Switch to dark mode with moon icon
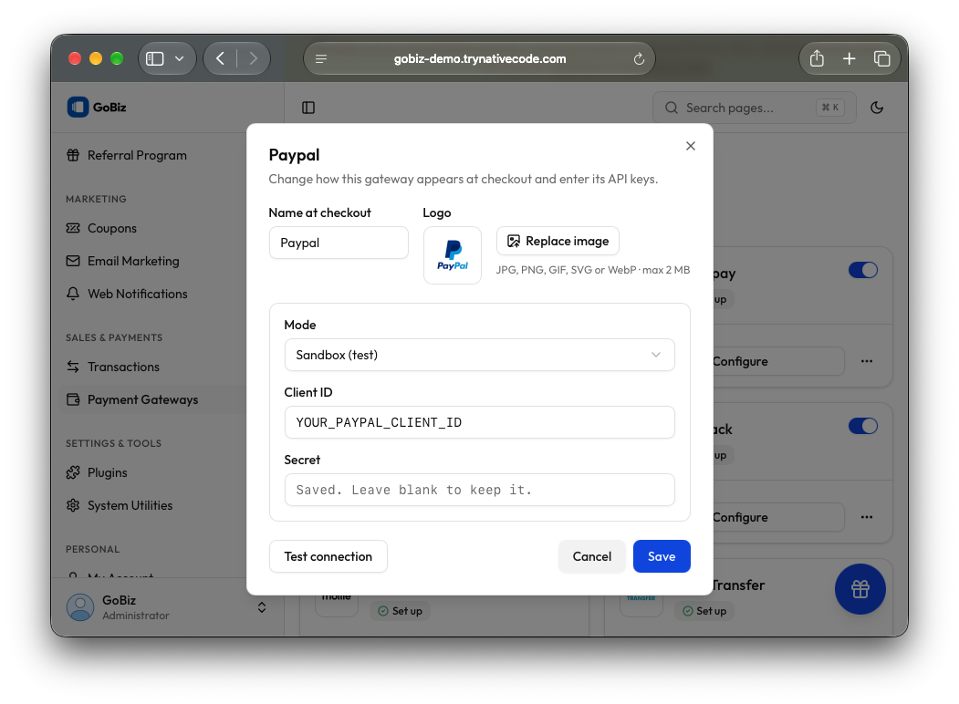The height and width of the screenshot is (704, 959). click(x=877, y=108)
